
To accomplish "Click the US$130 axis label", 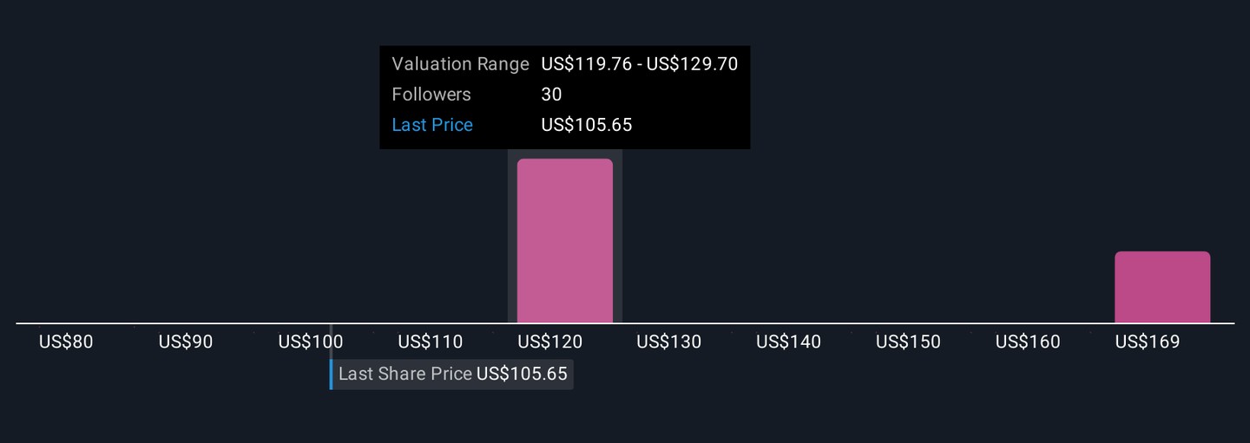I will click(668, 342).
